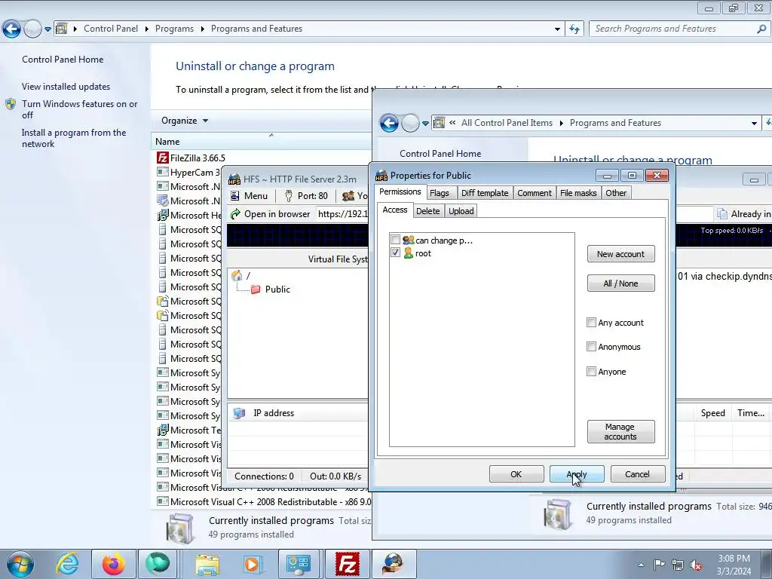The image size is (772, 579).
Task: Check the 'can change p...' account checkbox
Action: pyautogui.click(x=395, y=240)
